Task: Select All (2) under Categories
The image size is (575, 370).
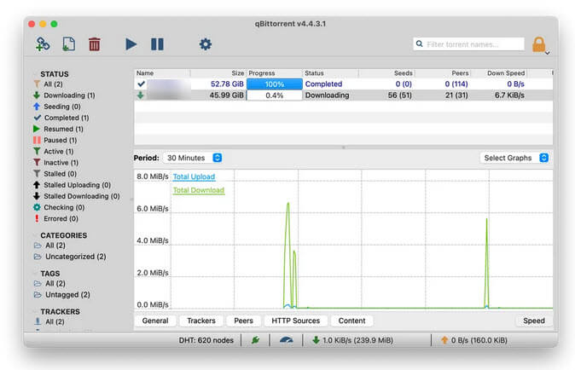Action: [x=49, y=245]
